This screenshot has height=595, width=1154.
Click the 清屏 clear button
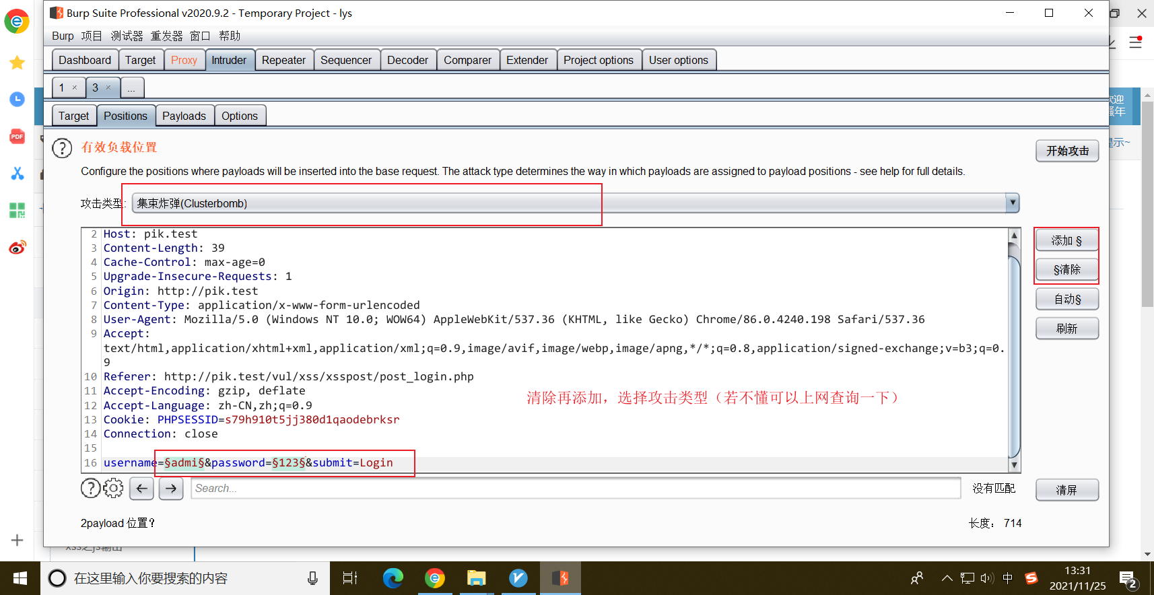[1067, 490]
